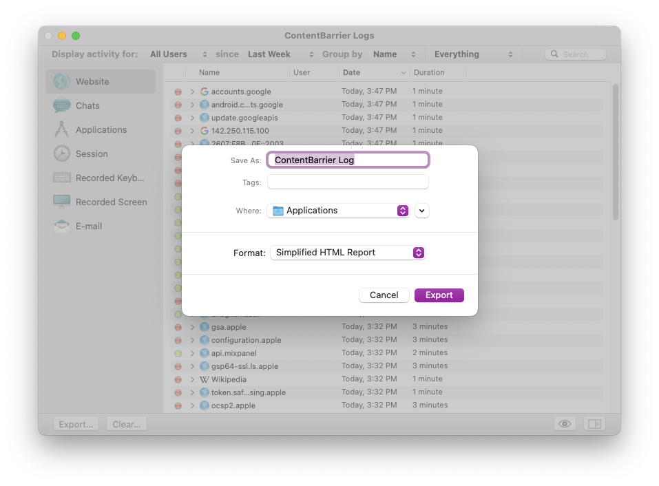
Task: Toggle the side panel view button
Action: point(594,424)
